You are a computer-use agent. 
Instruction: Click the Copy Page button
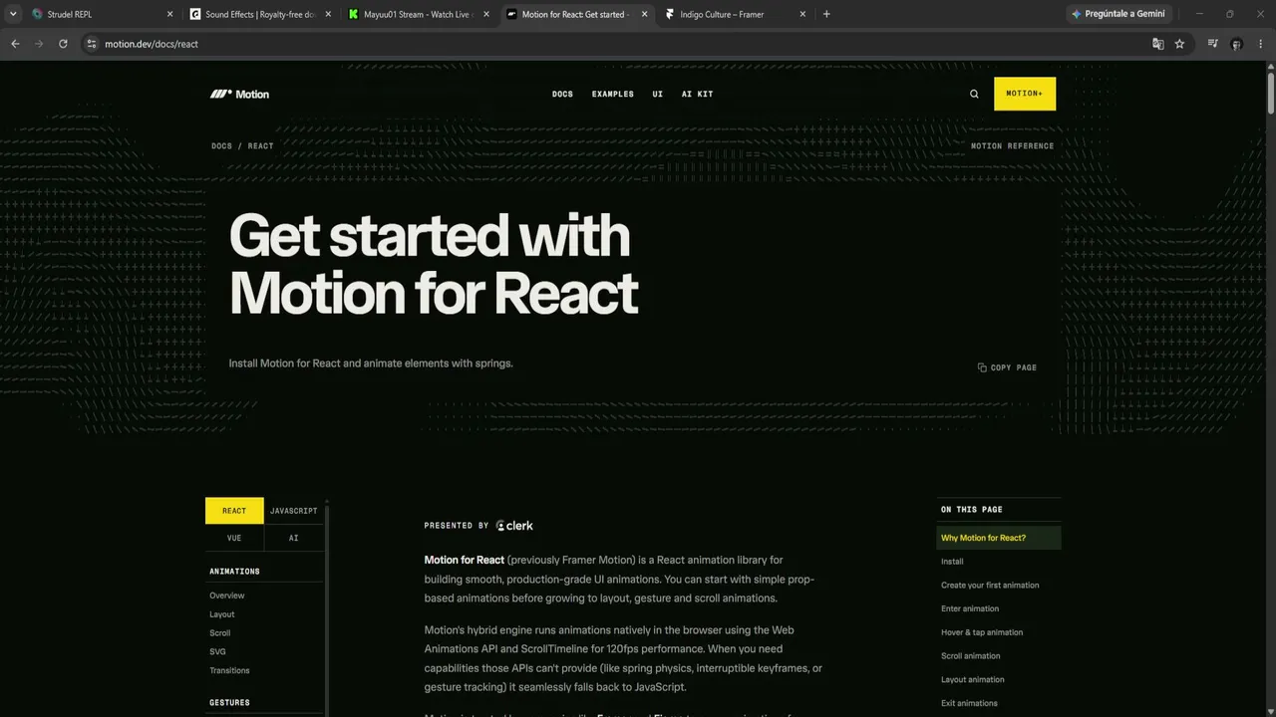tap(1007, 367)
